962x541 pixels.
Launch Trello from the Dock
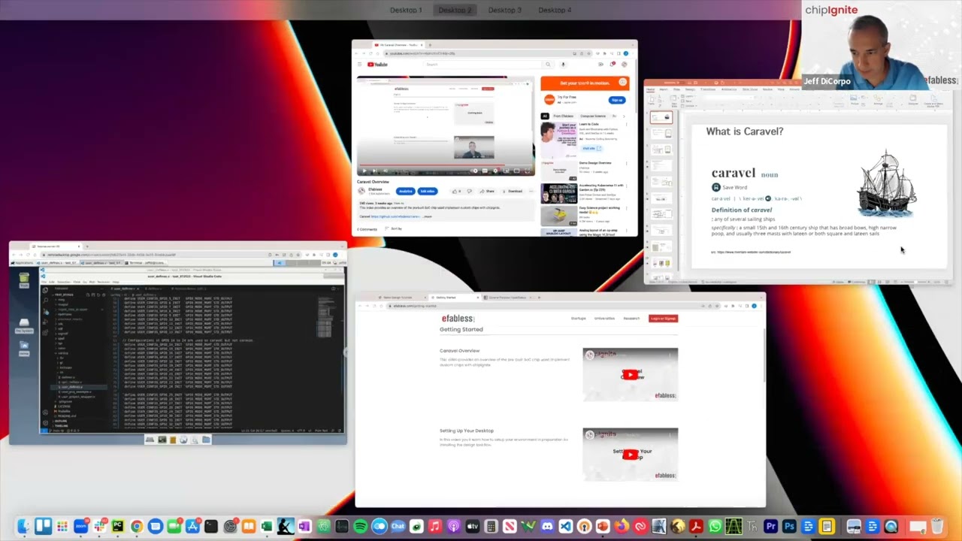tap(43, 527)
